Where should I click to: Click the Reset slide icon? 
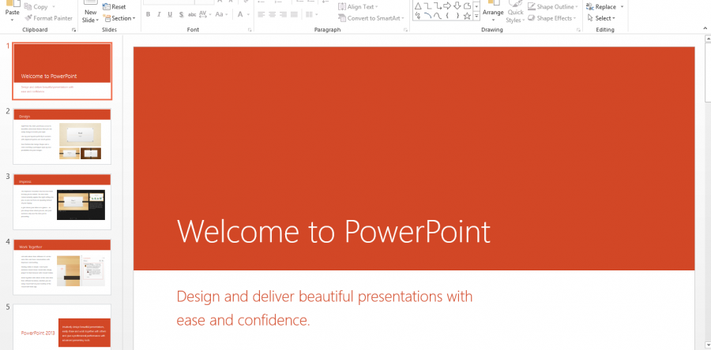pos(118,6)
